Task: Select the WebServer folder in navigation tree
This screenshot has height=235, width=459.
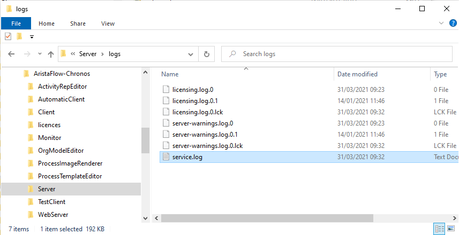Action: (x=53, y=215)
